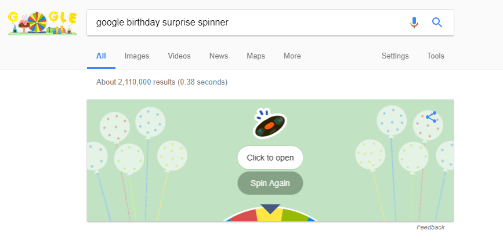Share the birthday surprise spinner

431,117
